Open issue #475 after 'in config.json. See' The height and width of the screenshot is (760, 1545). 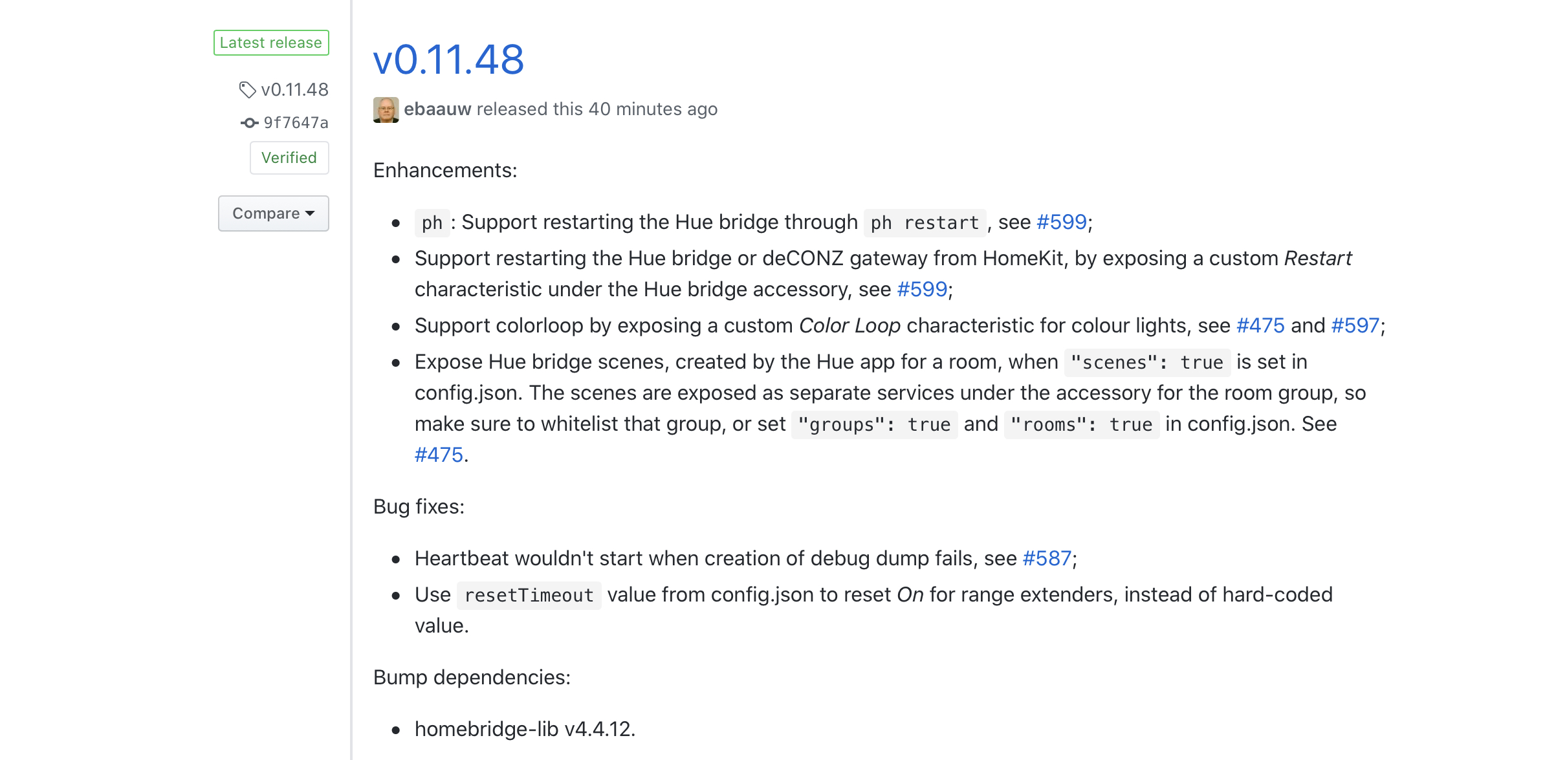(439, 455)
